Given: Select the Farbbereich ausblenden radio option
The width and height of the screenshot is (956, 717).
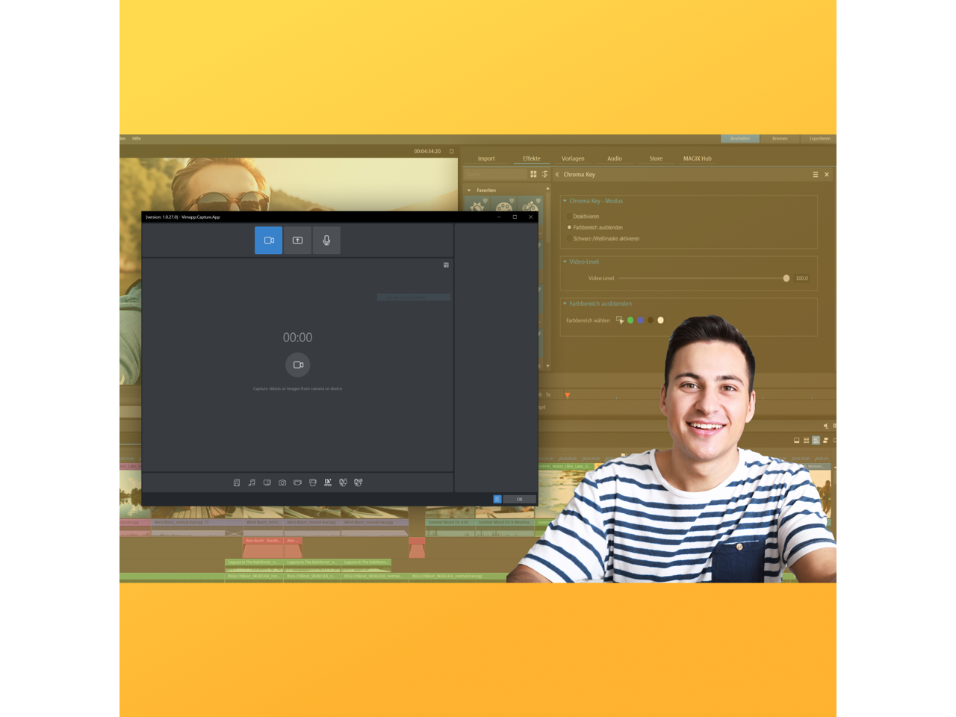Looking at the screenshot, I should point(569,228).
